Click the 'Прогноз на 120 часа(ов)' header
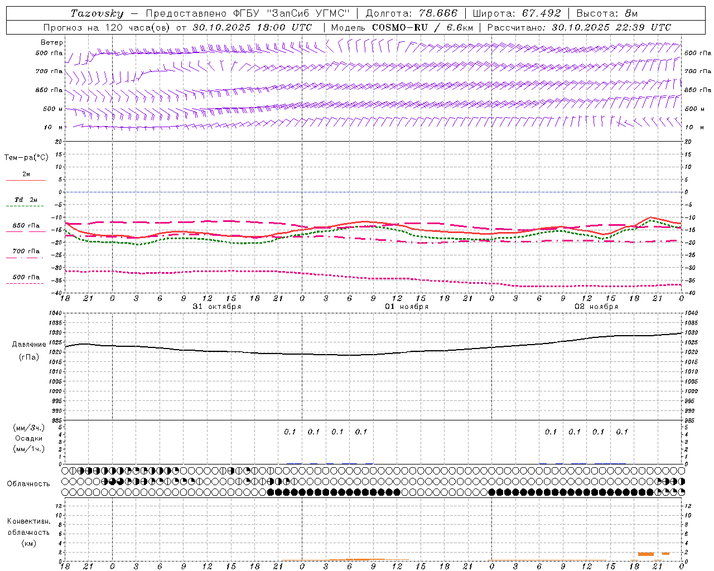The image size is (714, 571). pyautogui.click(x=107, y=27)
